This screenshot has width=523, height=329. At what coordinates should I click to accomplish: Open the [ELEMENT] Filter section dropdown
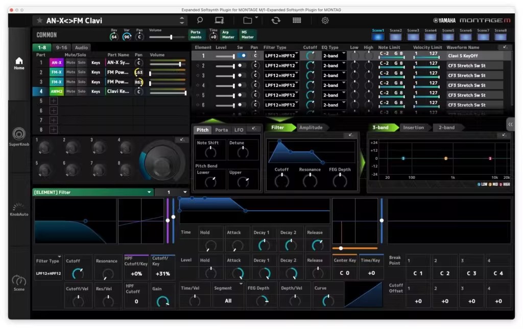[x=93, y=192]
